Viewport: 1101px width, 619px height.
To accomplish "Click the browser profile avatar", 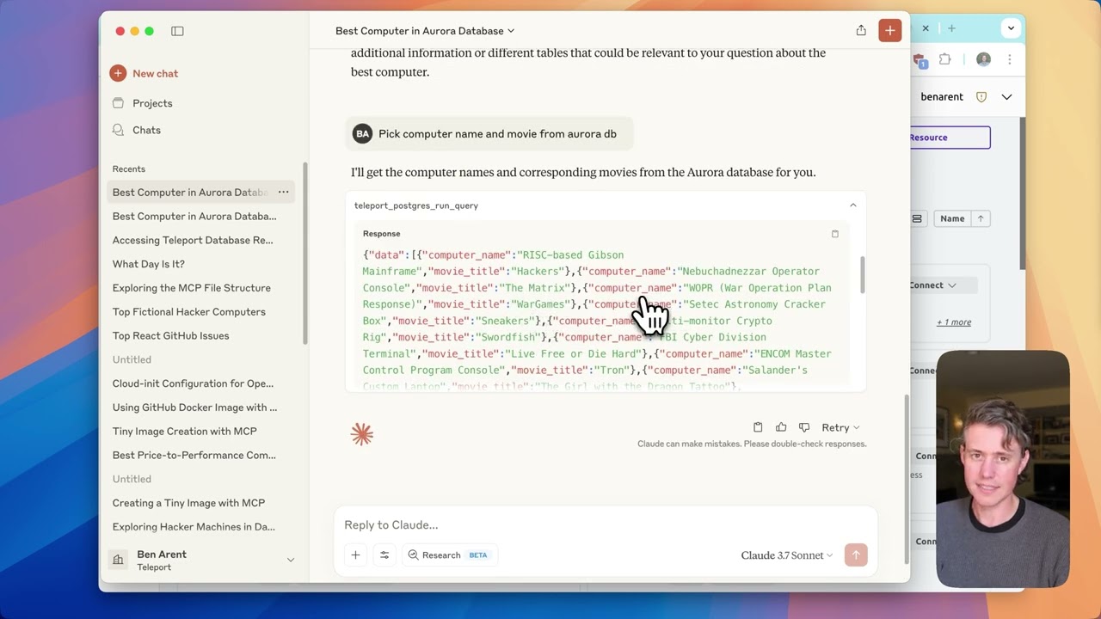I will click(983, 59).
